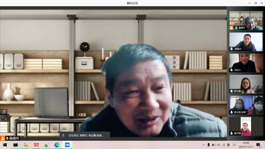Open Microsoft Edge from the taskbar
The image size is (265, 149).
click(x=57, y=145)
